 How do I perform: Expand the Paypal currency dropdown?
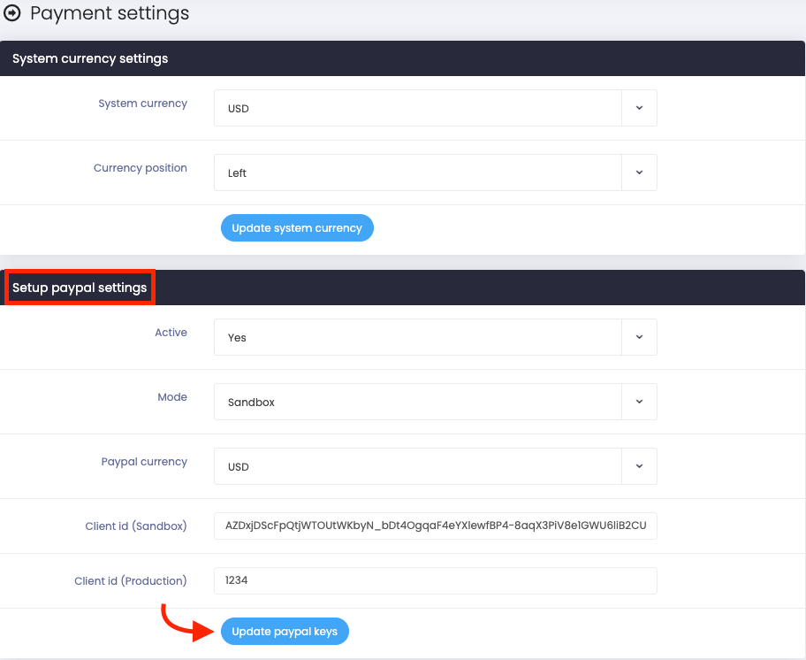(436, 466)
